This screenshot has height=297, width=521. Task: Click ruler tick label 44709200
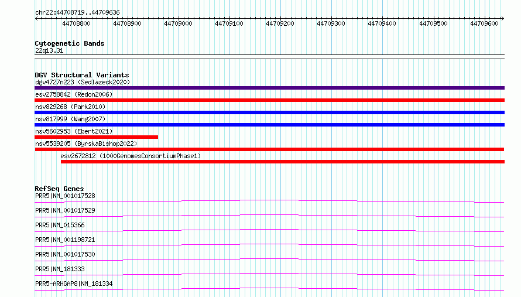click(x=280, y=23)
